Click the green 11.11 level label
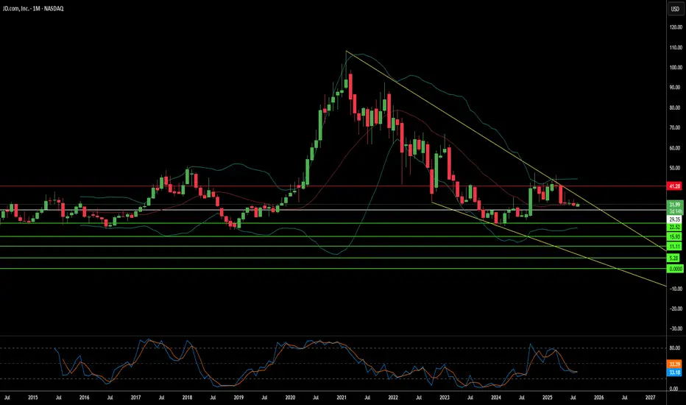The height and width of the screenshot is (405, 686). 675,247
